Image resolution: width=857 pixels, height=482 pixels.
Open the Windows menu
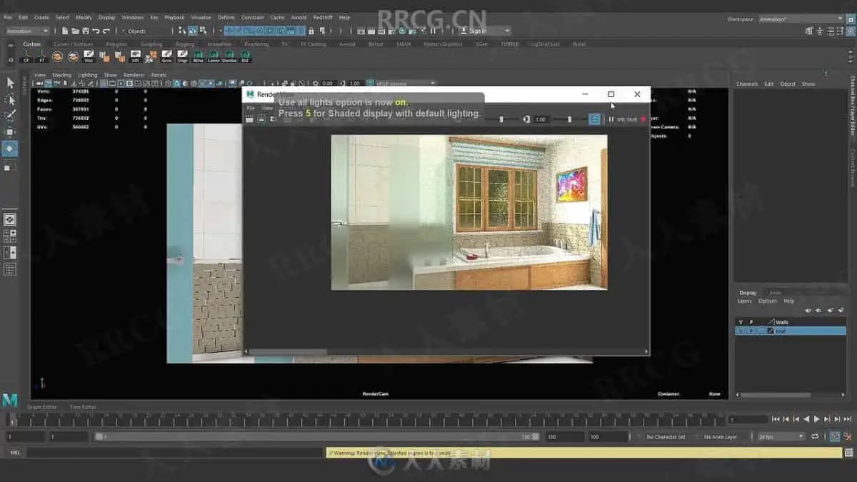[132, 17]
